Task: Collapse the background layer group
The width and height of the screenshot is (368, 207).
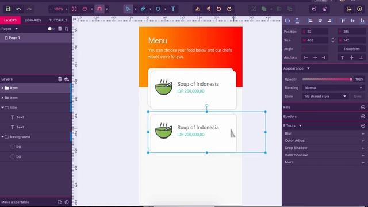Action: 2,137
